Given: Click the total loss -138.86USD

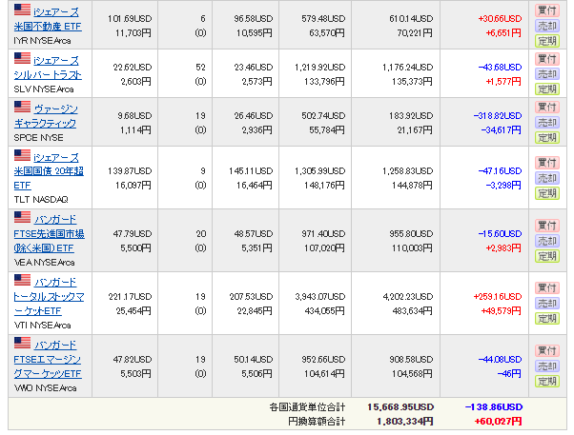Looking at the screenshot, I should point(494,407).
